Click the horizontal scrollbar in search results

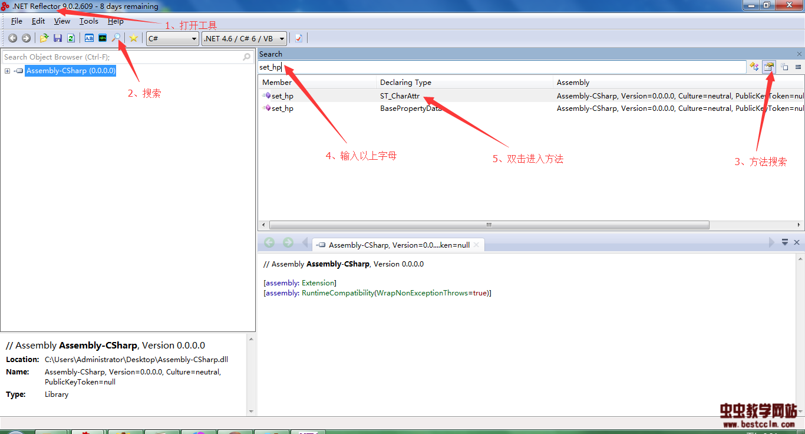click(489, 225)
